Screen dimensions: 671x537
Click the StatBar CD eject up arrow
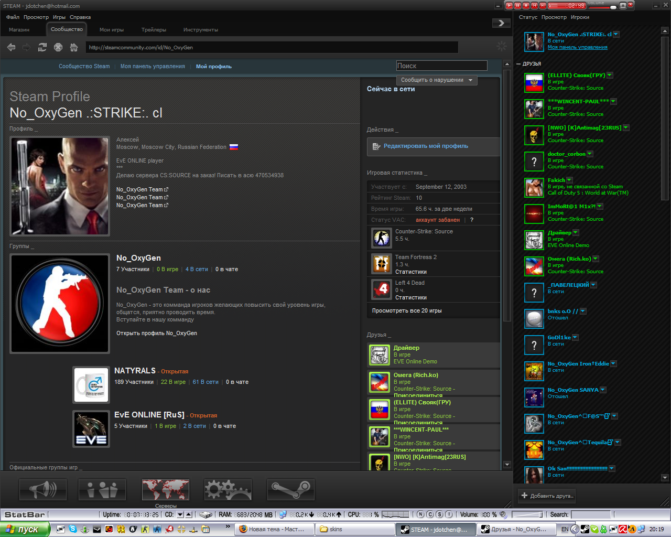[x=189, y=514]
